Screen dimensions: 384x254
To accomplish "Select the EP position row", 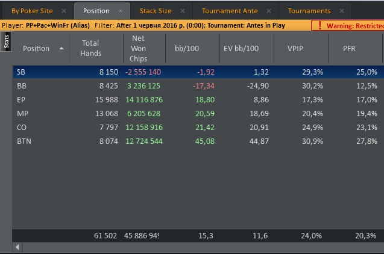I will 198,100.
